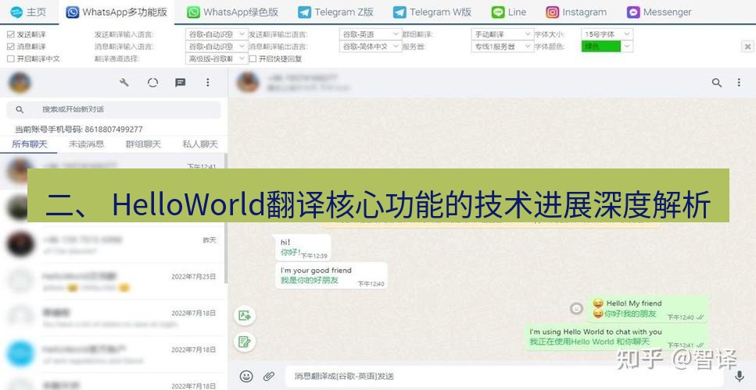Image resolution: width=756 pixels, height=390 pixels.
Task: Click the 'I'm using Hello World' sent message
Action: click(x=617, y=337)
